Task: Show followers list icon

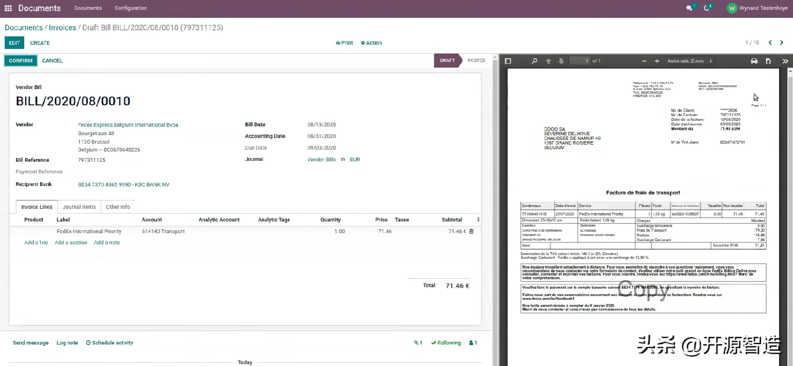Action: tap(473, 343)
